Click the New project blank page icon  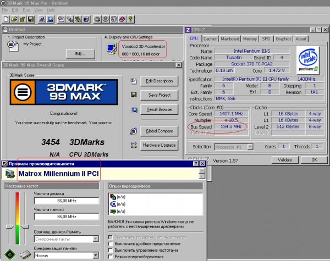pyautogui.click(x=6, y=19)
